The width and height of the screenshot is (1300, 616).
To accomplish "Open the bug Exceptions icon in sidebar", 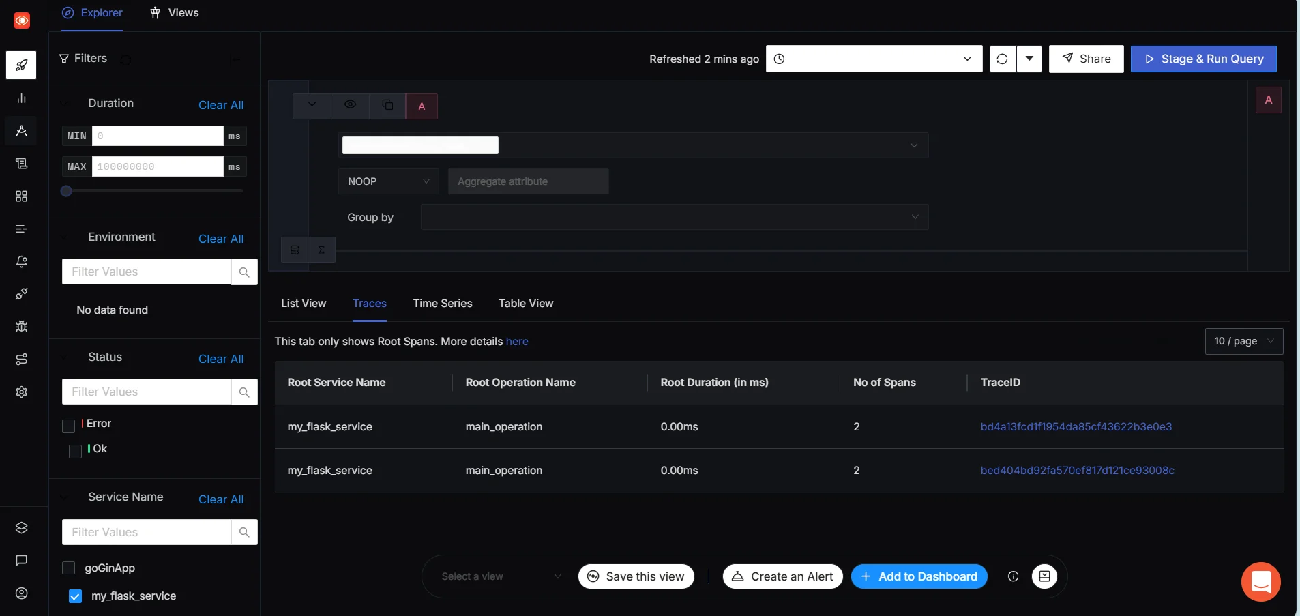I will 21,327.
